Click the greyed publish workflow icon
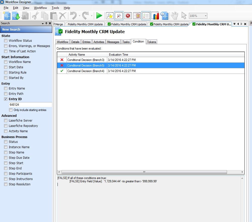The height and width of the screenshot is (222, 252). pos(25,16)
